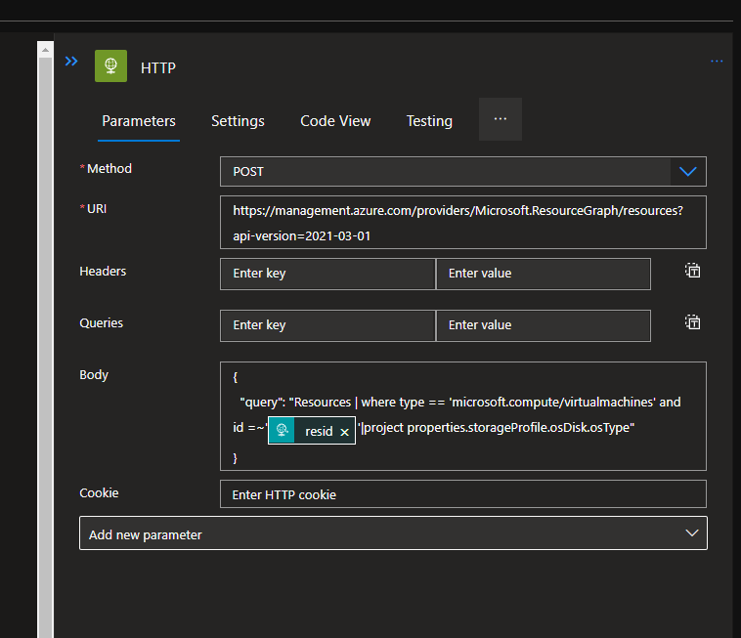This screenshot has width=741, height=638.
Task: Expand the Add new parameter dropdown
Action: 393,533
